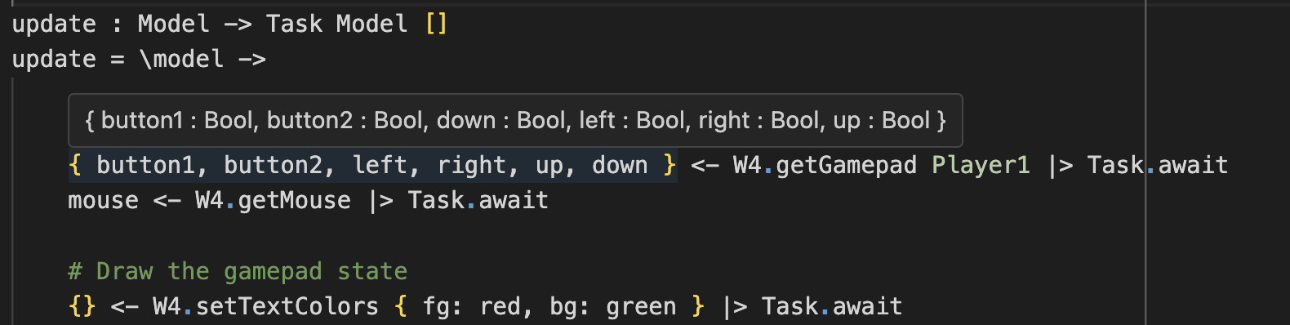Click the empty record {} before setTextColors
Image resolution: width=1290 pixels, height=325 pixels.
point(82,306)
